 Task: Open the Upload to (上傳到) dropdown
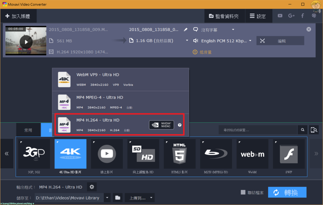point(140,198)
